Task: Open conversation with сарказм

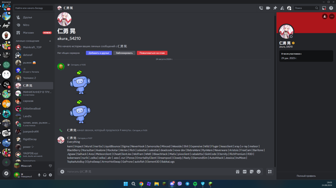Action: (x=33, y=101)
